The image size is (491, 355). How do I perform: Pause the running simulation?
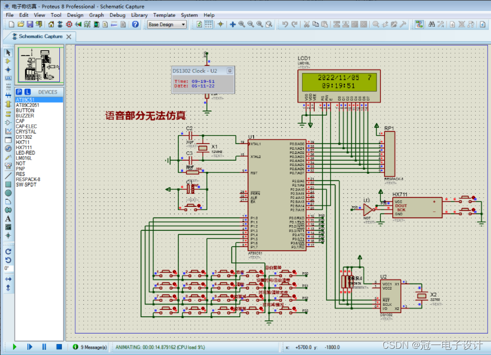(x=44, y=347)
